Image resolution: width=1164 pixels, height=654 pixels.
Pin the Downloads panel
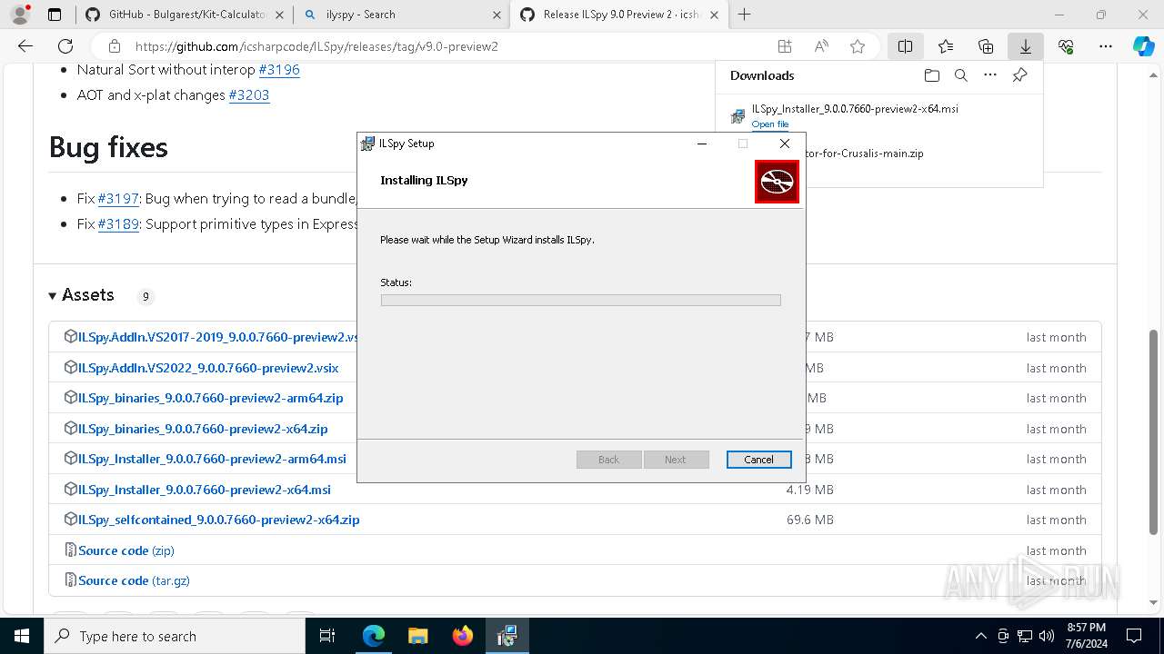[1019, 75]
